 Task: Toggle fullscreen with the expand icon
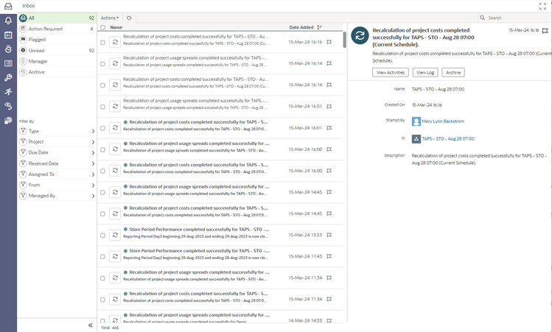542,6
